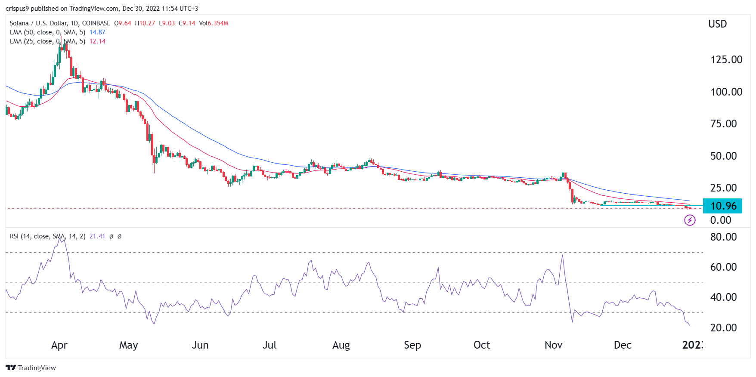Click the Jul label on time axis

pos(270,345)
